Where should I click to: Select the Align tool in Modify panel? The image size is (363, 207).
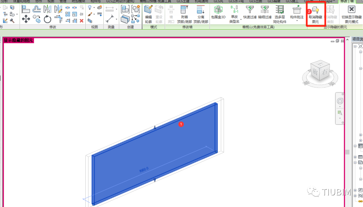[26, 9]
